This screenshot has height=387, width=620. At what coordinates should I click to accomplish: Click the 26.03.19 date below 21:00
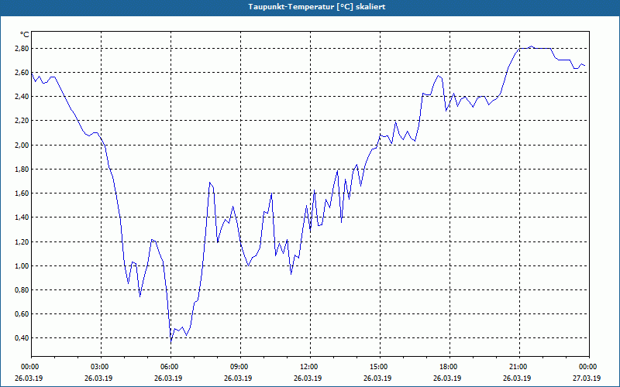(517, 378)
